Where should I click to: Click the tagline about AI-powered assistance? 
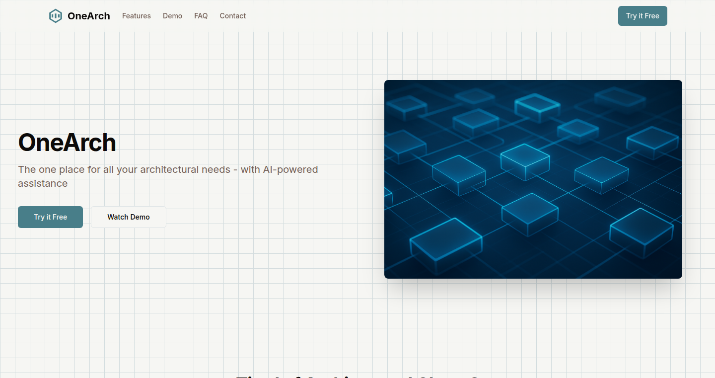(168, 176)
